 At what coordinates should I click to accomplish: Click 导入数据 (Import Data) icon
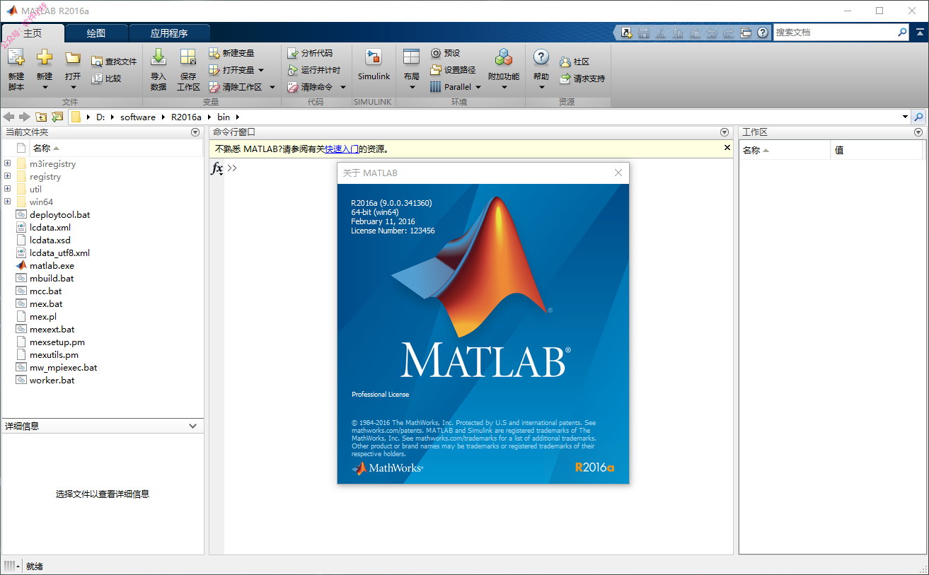(x=158, y=58)
